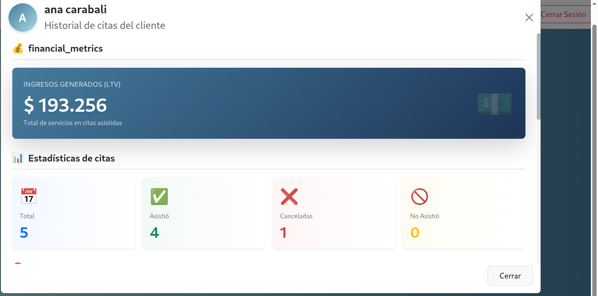598x296 pixels.
Task: Click the red cross icon above Canceladas
Action: [x=289, y=196]
